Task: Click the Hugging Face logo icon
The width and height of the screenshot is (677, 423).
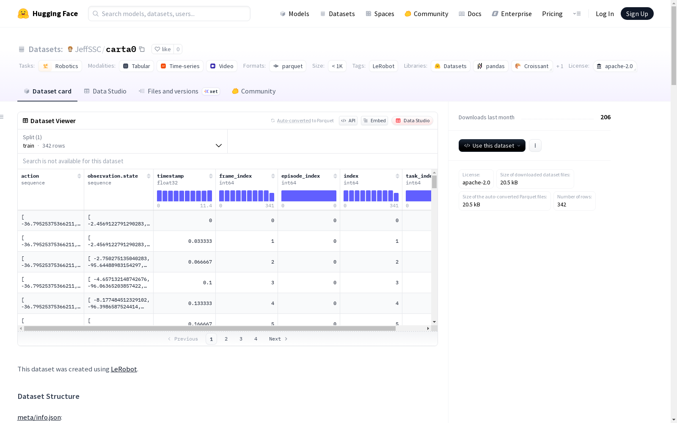Action: [23, 14]
